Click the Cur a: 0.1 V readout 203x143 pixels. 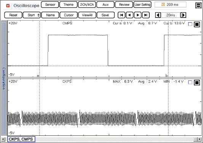pyautogui.click(x=122, y=23)
